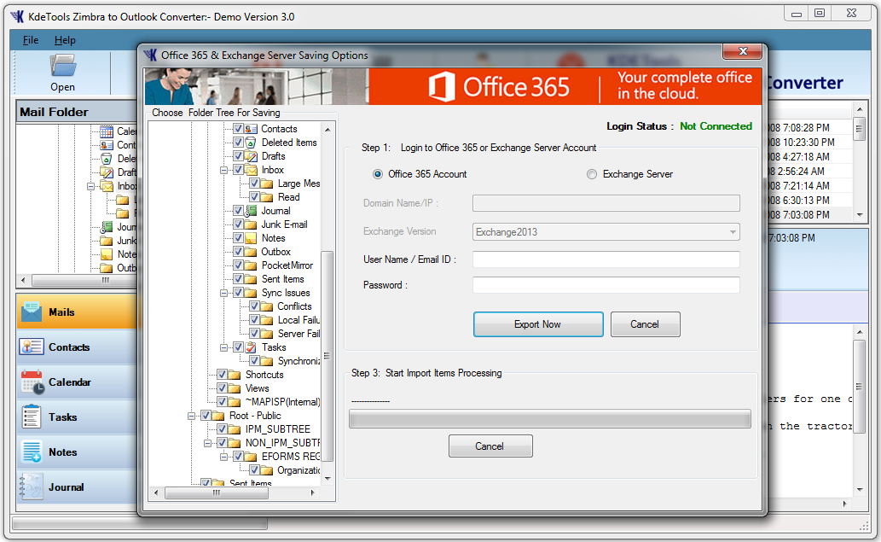Open the File menu
This screenshot has width=881, height=542.
click(31, 40)
